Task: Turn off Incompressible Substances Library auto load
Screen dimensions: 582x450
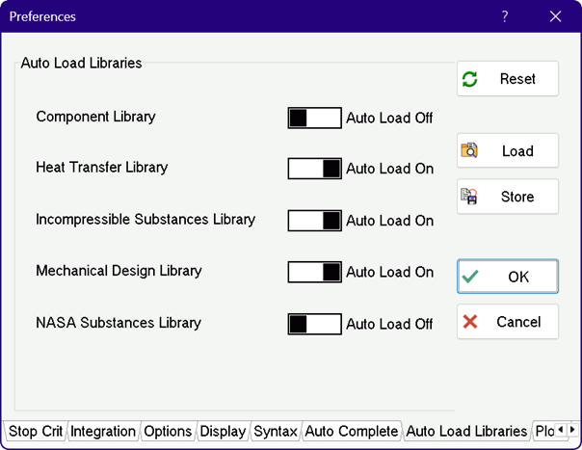Action: pyautogui.click(x=314, y=220)
